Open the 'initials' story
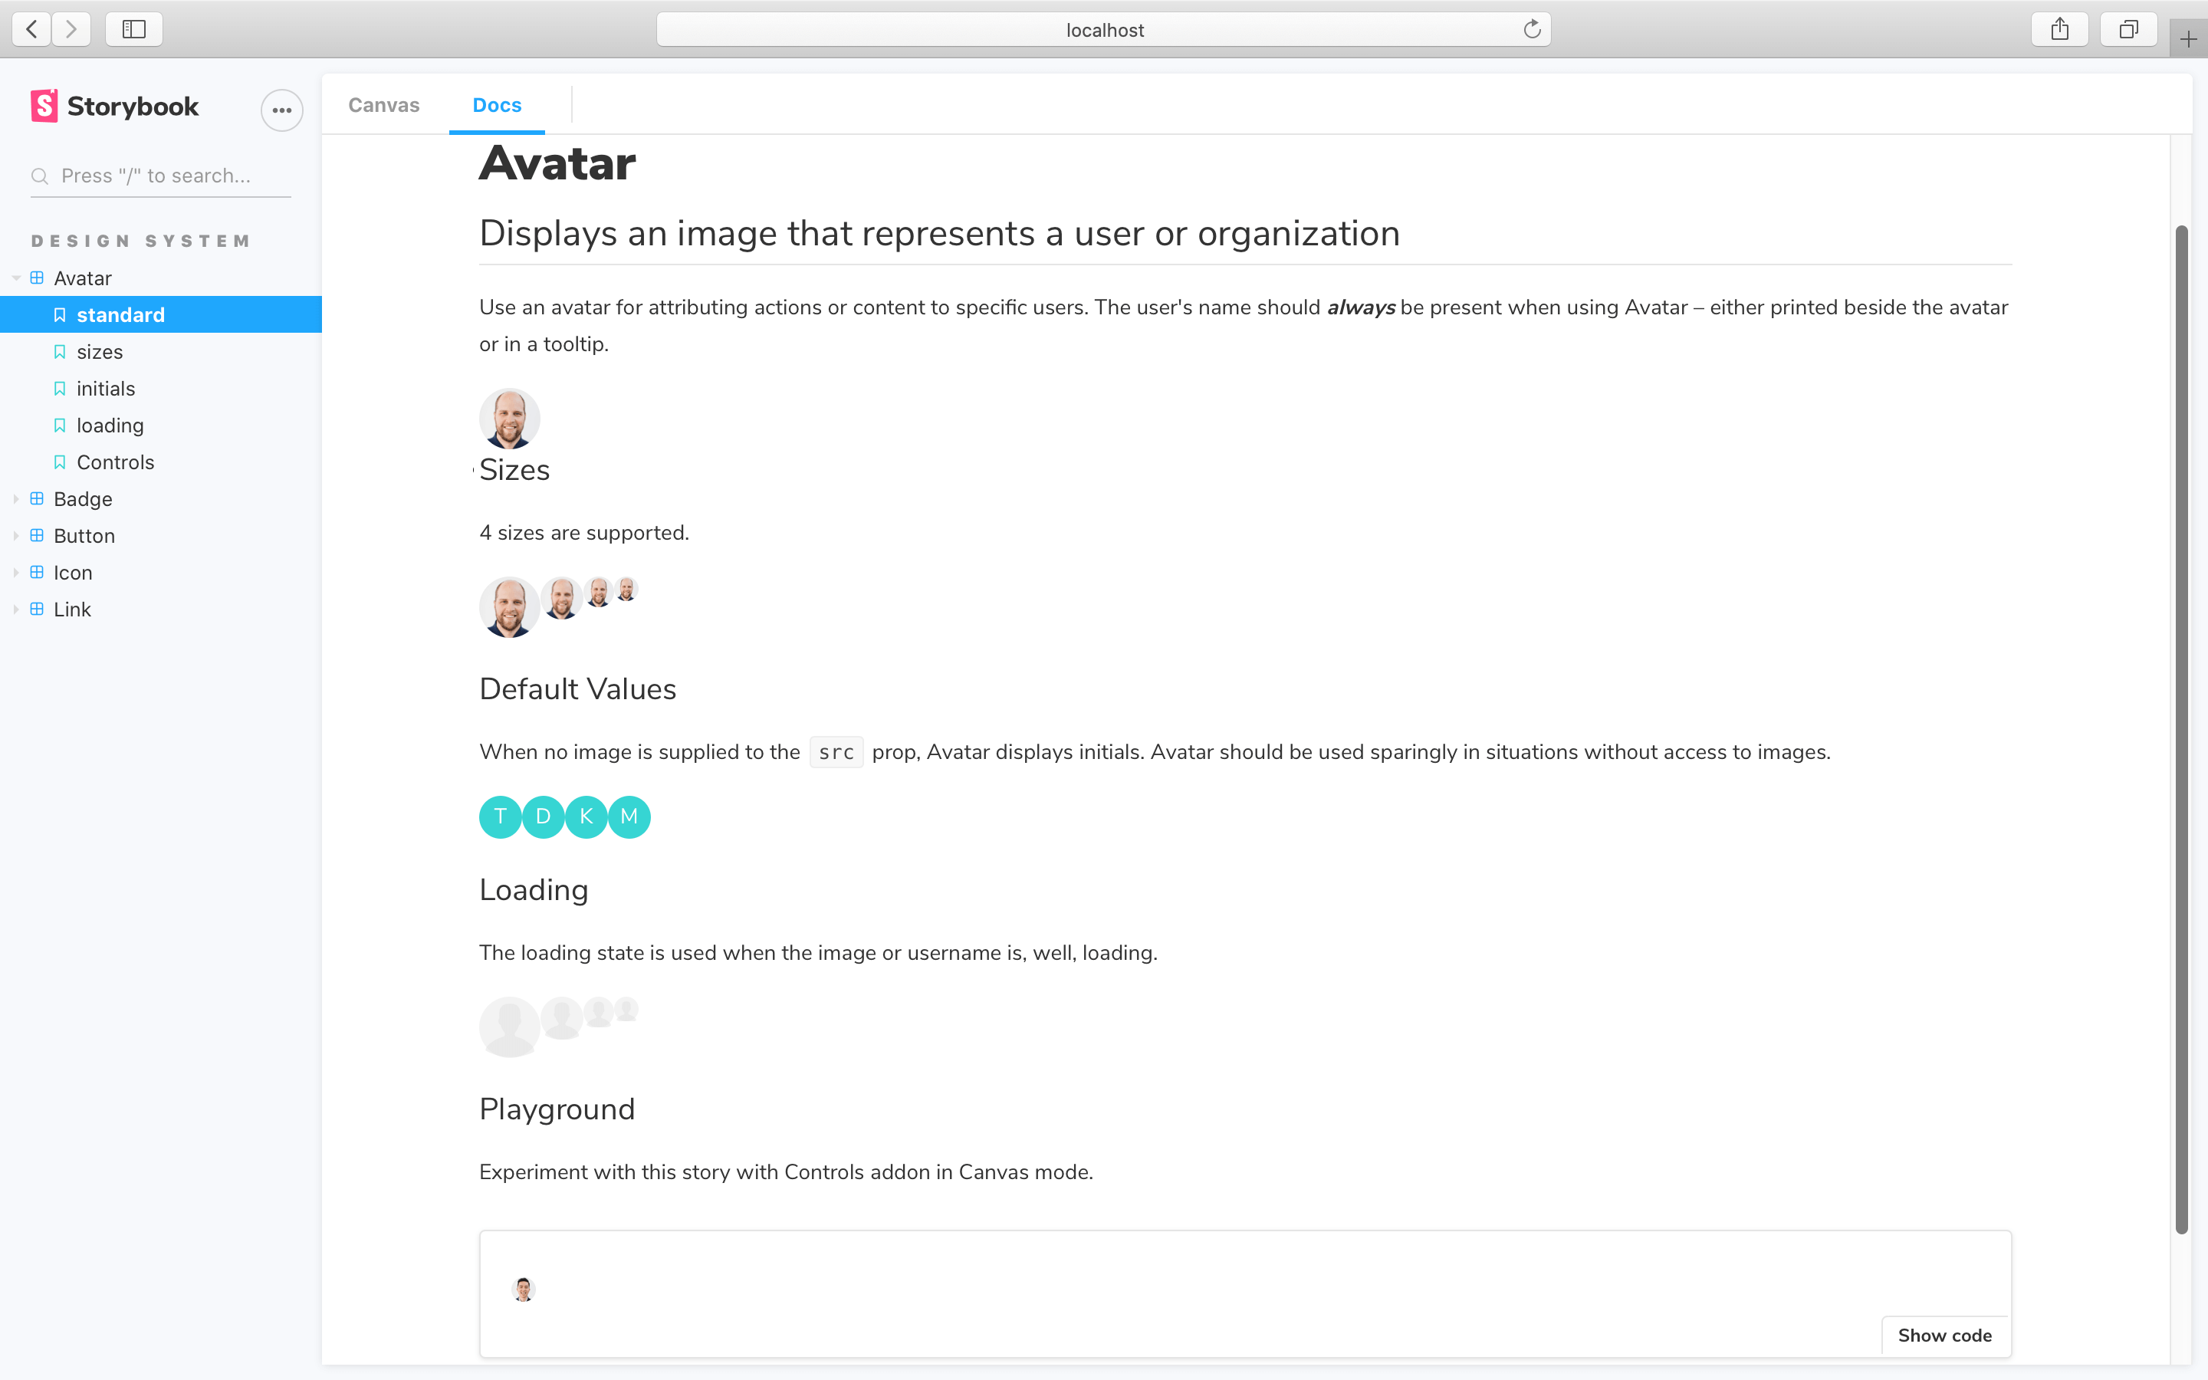This screenshot has width=2208, height=1380. (106, 389)
